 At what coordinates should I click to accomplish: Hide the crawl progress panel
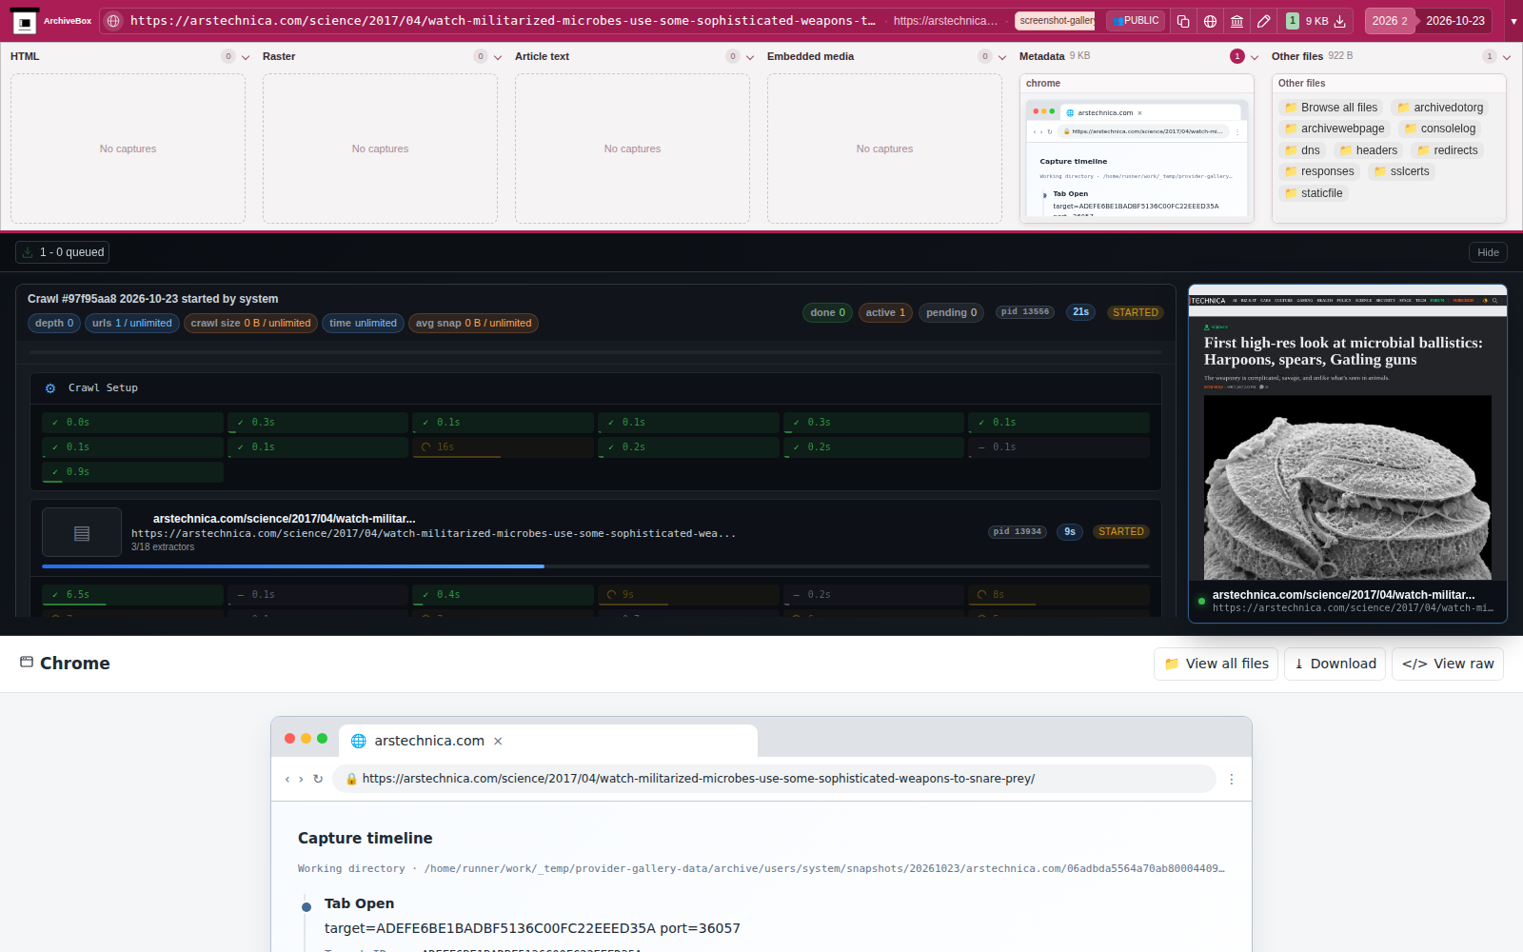(1488, 252)
